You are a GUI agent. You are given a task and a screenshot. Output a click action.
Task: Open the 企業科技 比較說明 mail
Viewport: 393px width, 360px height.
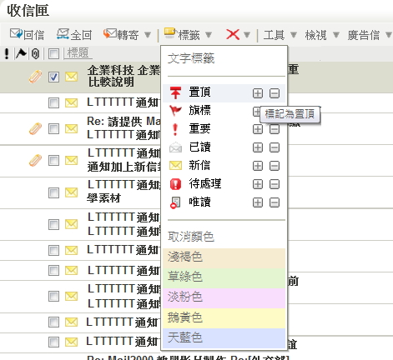click(123, 77)
